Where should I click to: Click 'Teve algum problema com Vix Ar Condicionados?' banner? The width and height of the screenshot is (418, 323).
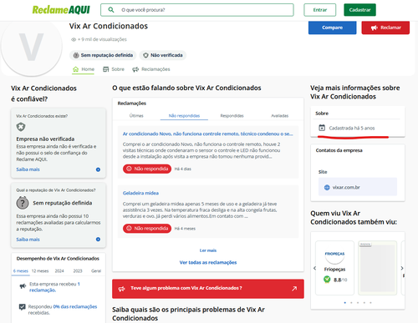208,289
